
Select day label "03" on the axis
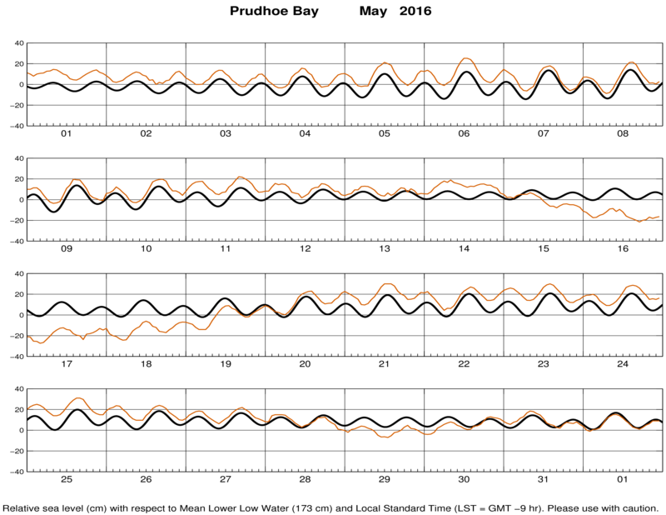pos(226,133)
